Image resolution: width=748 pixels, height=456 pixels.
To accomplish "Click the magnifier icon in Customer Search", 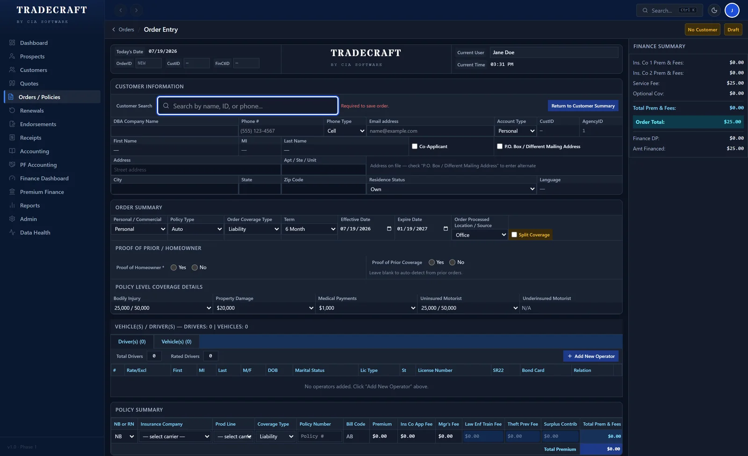I will pyautogui.click(x=166, y=106).
